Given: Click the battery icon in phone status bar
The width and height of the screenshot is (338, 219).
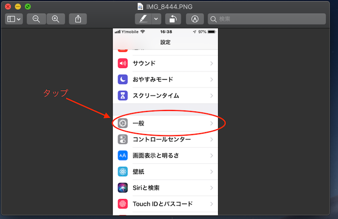Looking at the screenshot, I should pos(211,32).
